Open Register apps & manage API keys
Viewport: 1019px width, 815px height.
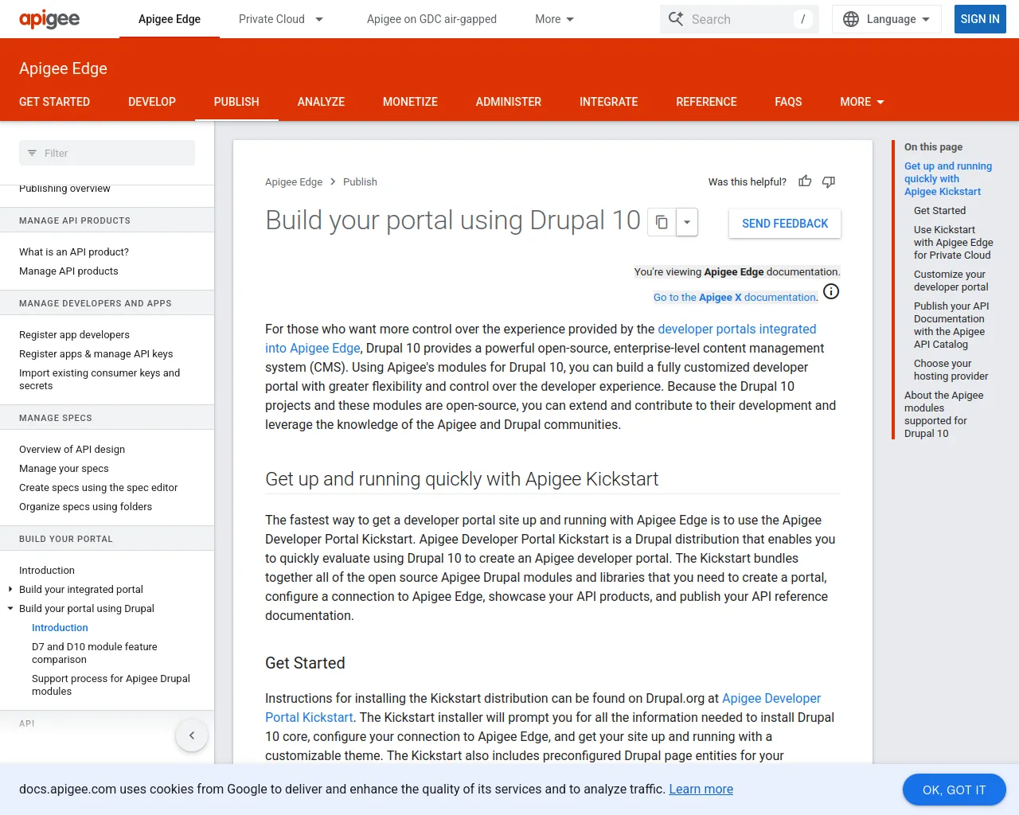coord(96,353)
